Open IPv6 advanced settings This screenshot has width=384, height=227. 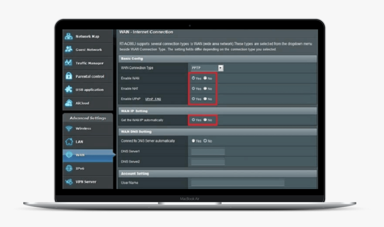[x=88, y=168]
